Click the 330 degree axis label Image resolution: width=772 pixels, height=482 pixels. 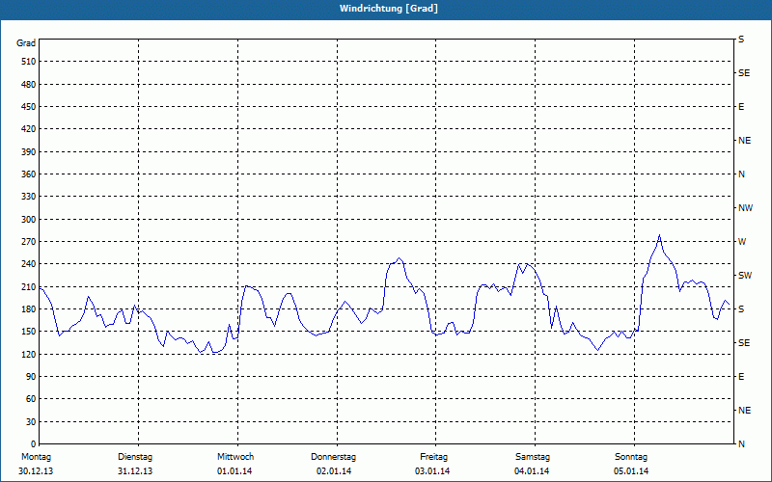pos(29,197)
